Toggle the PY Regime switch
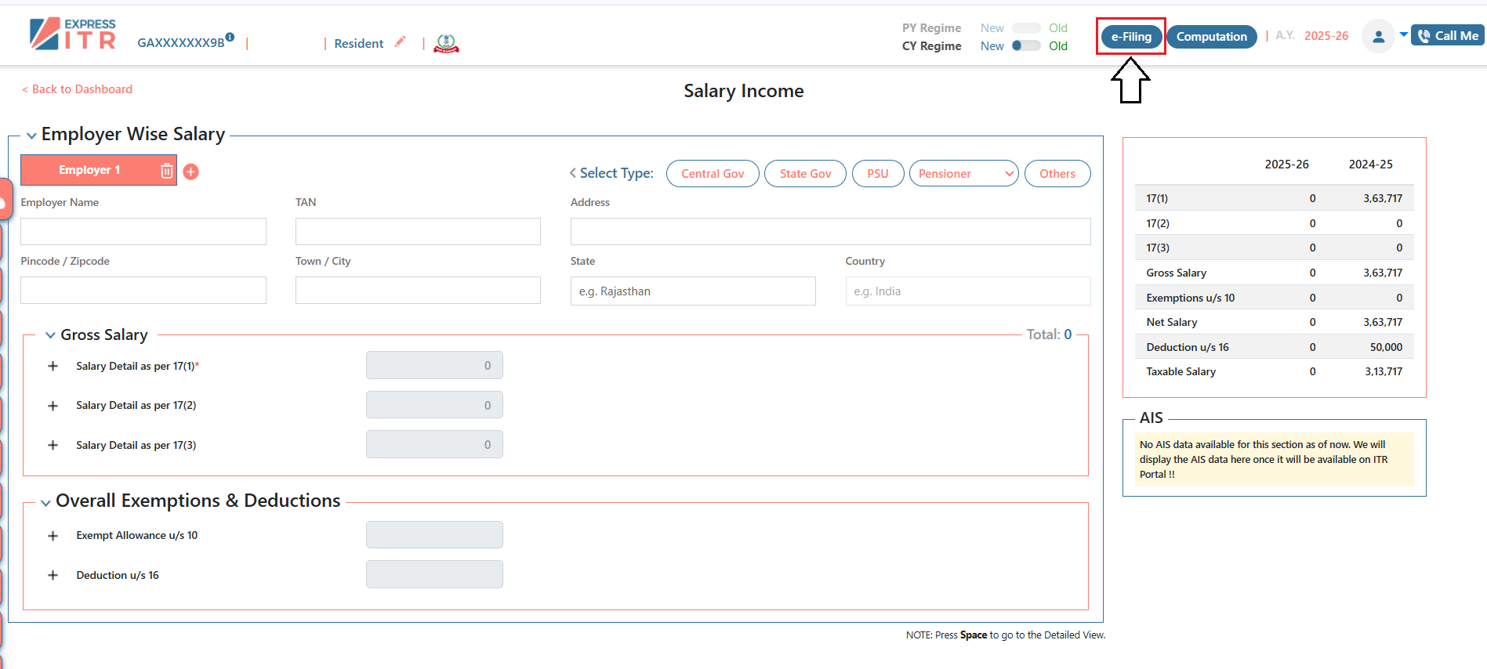 point(1026,28)
